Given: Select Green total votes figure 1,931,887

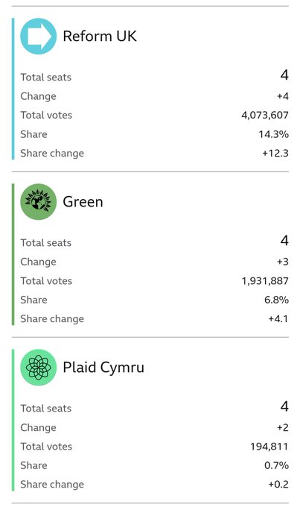Looking at the screenshot, I should pos(265,281).
